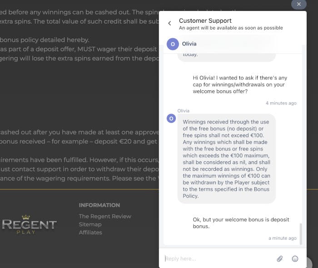This screenshot has width=318, height=268.
Task: Click the paperclip attachment icon
Action: 280,258
